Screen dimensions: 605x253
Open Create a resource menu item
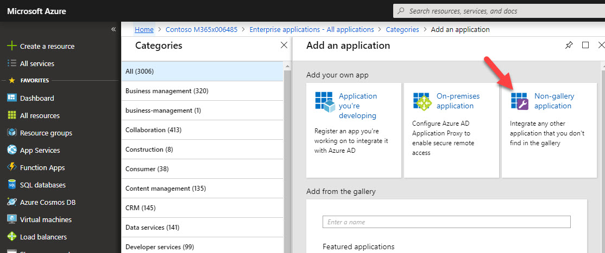click(47, 46)
